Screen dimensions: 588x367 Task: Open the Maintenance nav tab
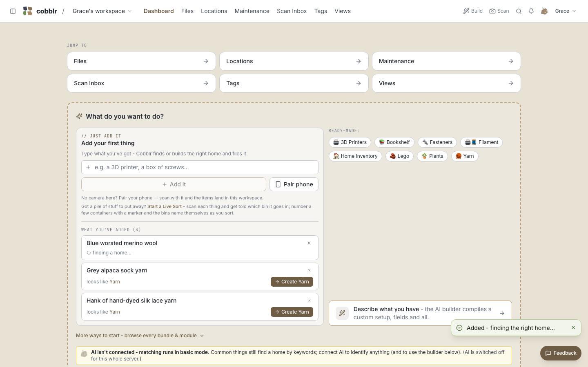click(x=252, y=11)
